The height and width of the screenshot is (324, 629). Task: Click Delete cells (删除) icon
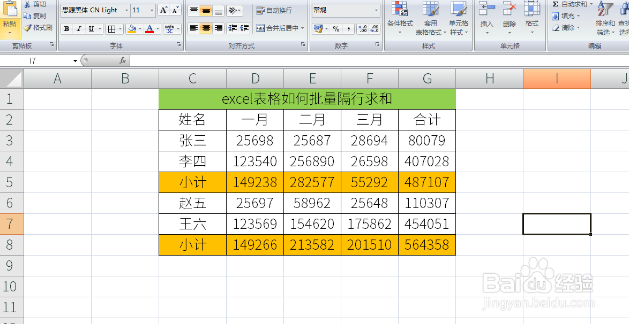pyautogui.click(x=510, y=9)
